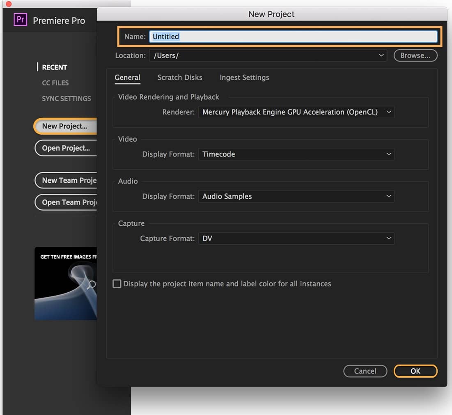Confirm the new project with OK
Screen dimensions: 452x415
[x=415, y=371]
